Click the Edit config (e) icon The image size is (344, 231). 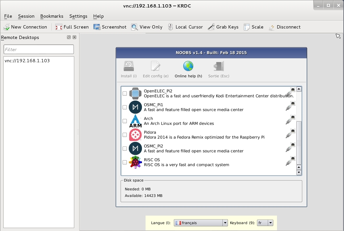click(155, 66)
